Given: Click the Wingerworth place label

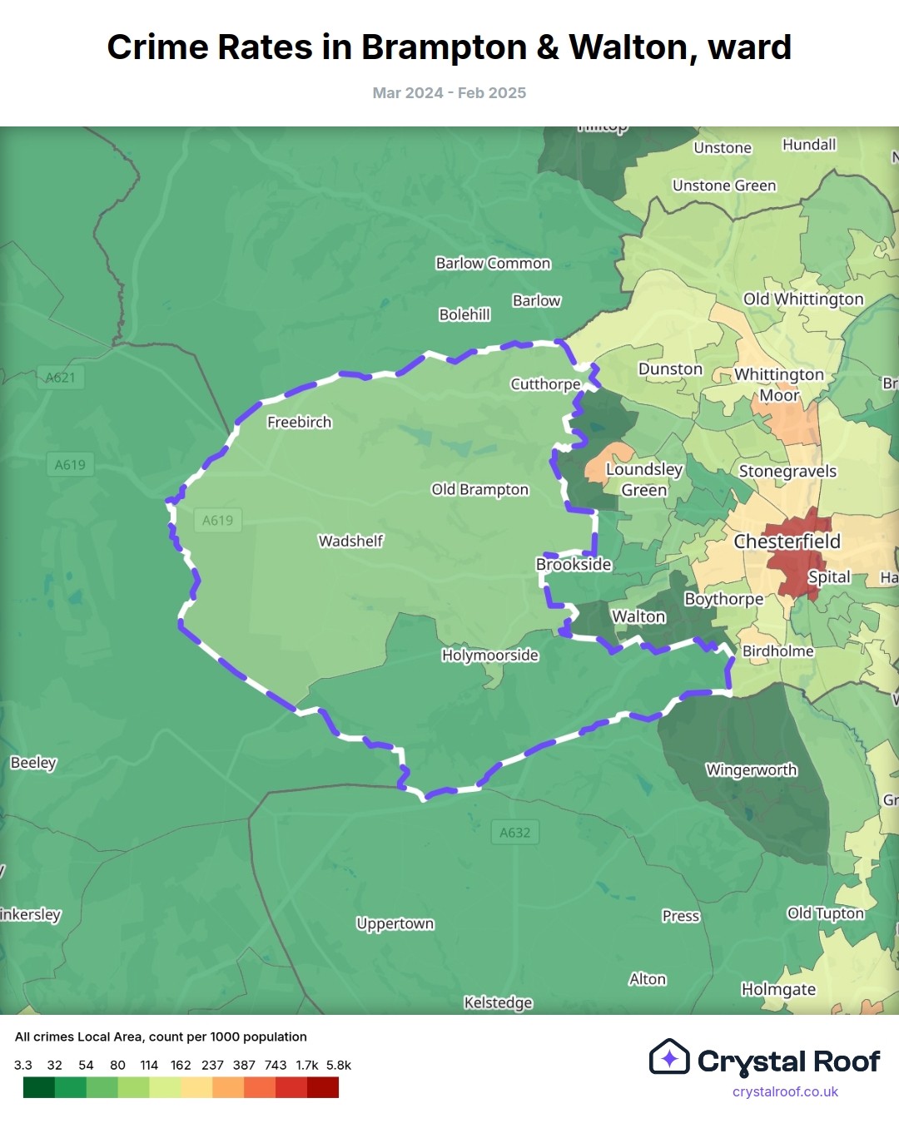Looking at the screenshot, I should tap(751, 770).
